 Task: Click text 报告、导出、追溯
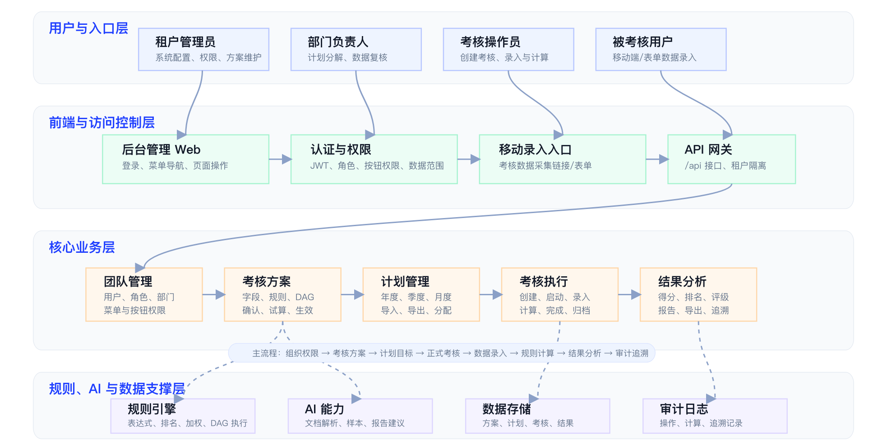click(x=693, y=311)
